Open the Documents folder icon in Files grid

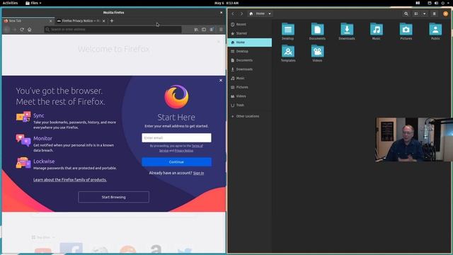point(317,29)
